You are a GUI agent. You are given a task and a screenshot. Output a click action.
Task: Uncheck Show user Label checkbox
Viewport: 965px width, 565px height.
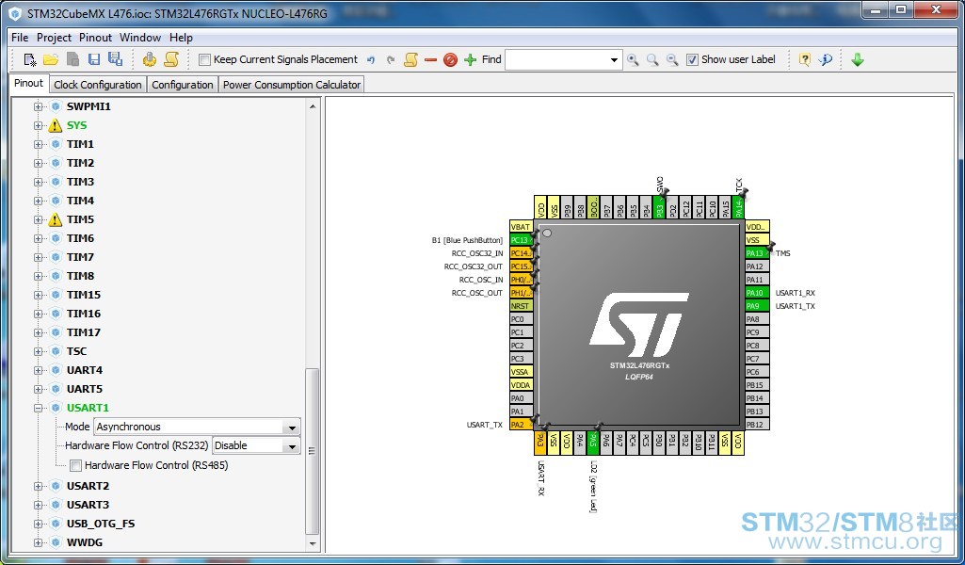[692, 59]
